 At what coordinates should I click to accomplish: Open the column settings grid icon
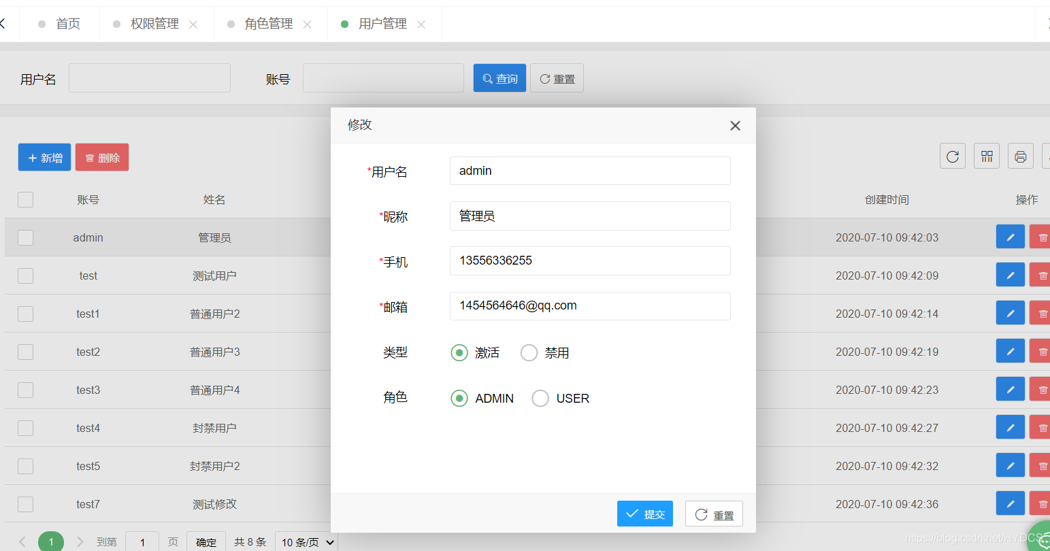point(986,156)
